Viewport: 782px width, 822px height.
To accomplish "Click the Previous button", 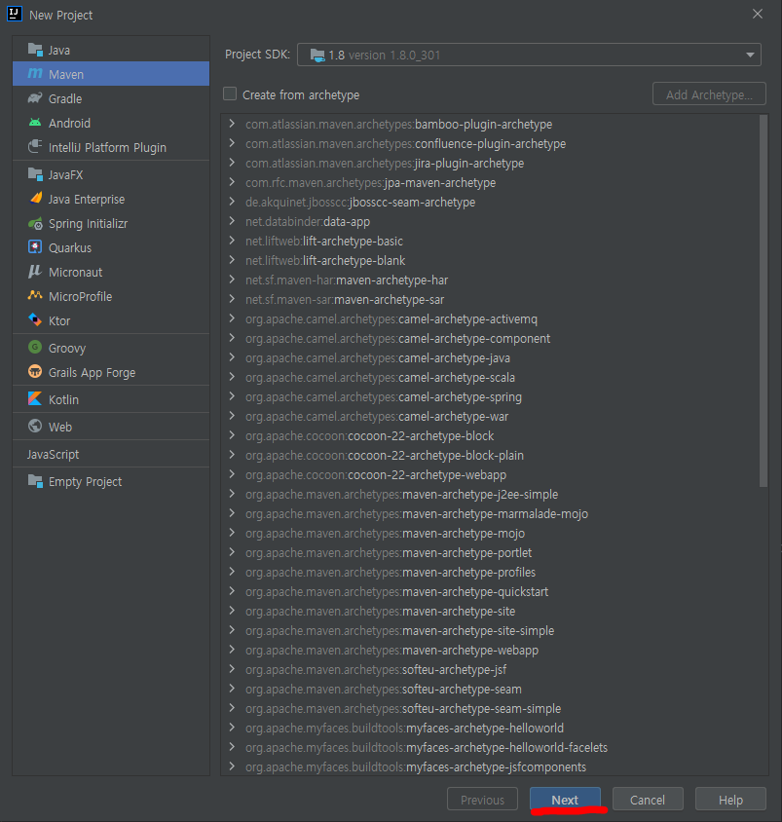I will pos(482,800).
